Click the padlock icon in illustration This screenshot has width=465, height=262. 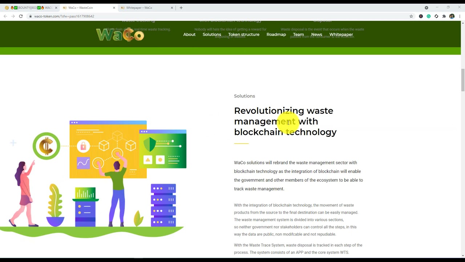click(x=83, y=146)
